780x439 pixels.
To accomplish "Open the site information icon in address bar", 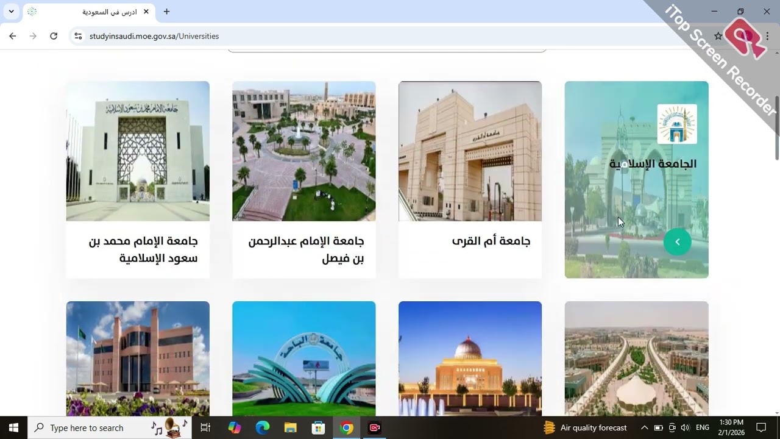I will click(x=78, y=36).
